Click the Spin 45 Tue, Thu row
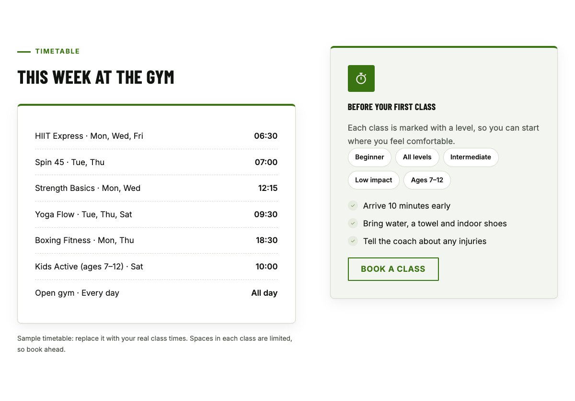The width and height of the screenshot is (575, 401). click(156, 162)
